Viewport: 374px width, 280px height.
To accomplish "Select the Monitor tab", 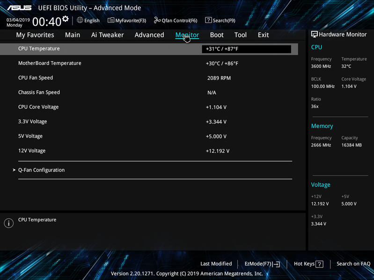I will coord(187,35).
